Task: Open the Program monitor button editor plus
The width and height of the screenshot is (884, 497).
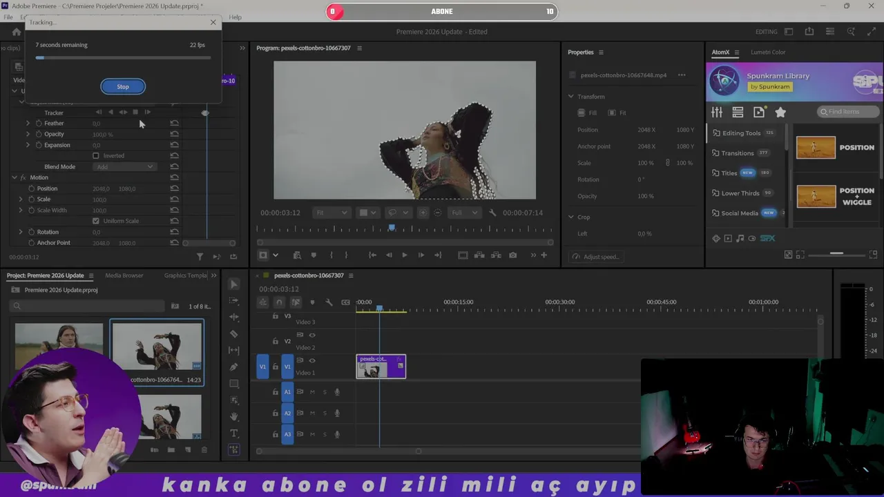Action: pos(544,255)
